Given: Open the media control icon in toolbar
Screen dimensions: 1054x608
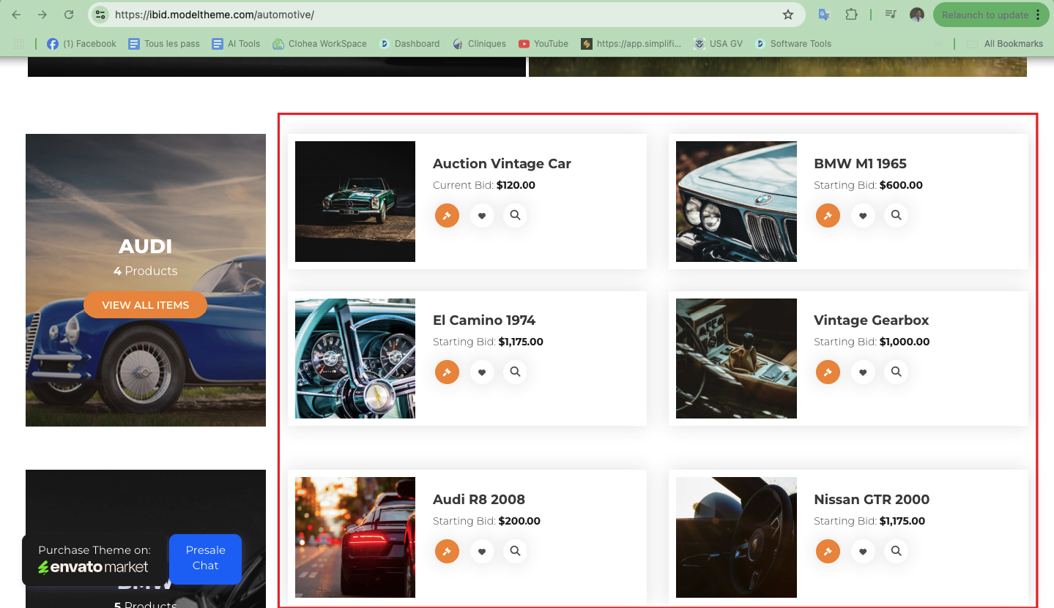Looking at the screenshot, I should pyautogui.click(x=891, y=15).
